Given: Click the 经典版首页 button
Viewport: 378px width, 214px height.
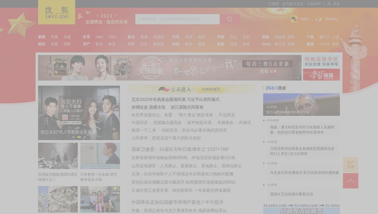Looking at the screenshot, I should [x=211, y=89].
